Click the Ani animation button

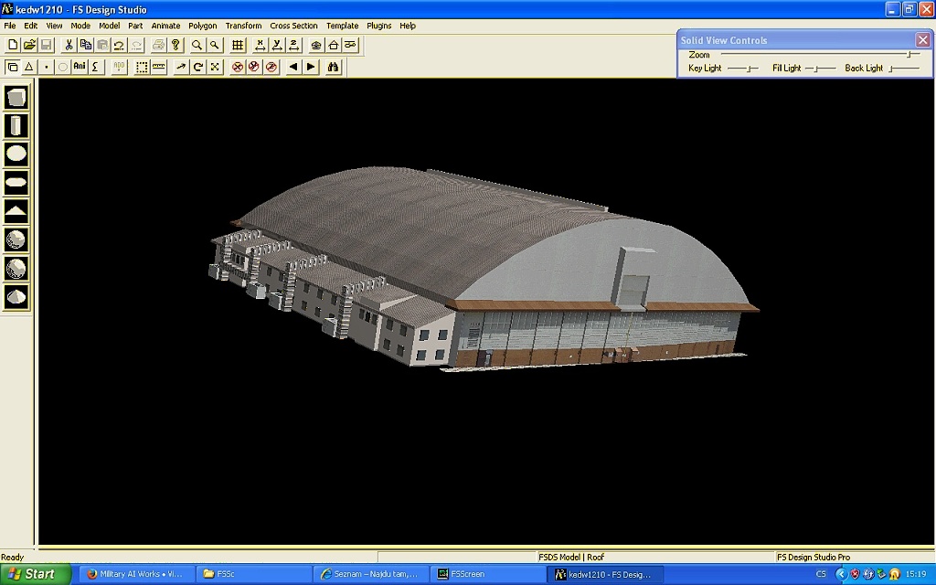[80, 67]
